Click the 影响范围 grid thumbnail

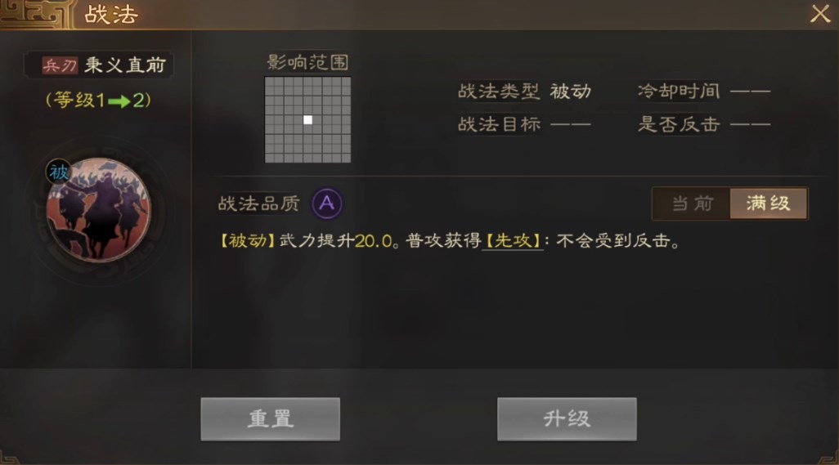pyautogui.click(x=307, y=120)
